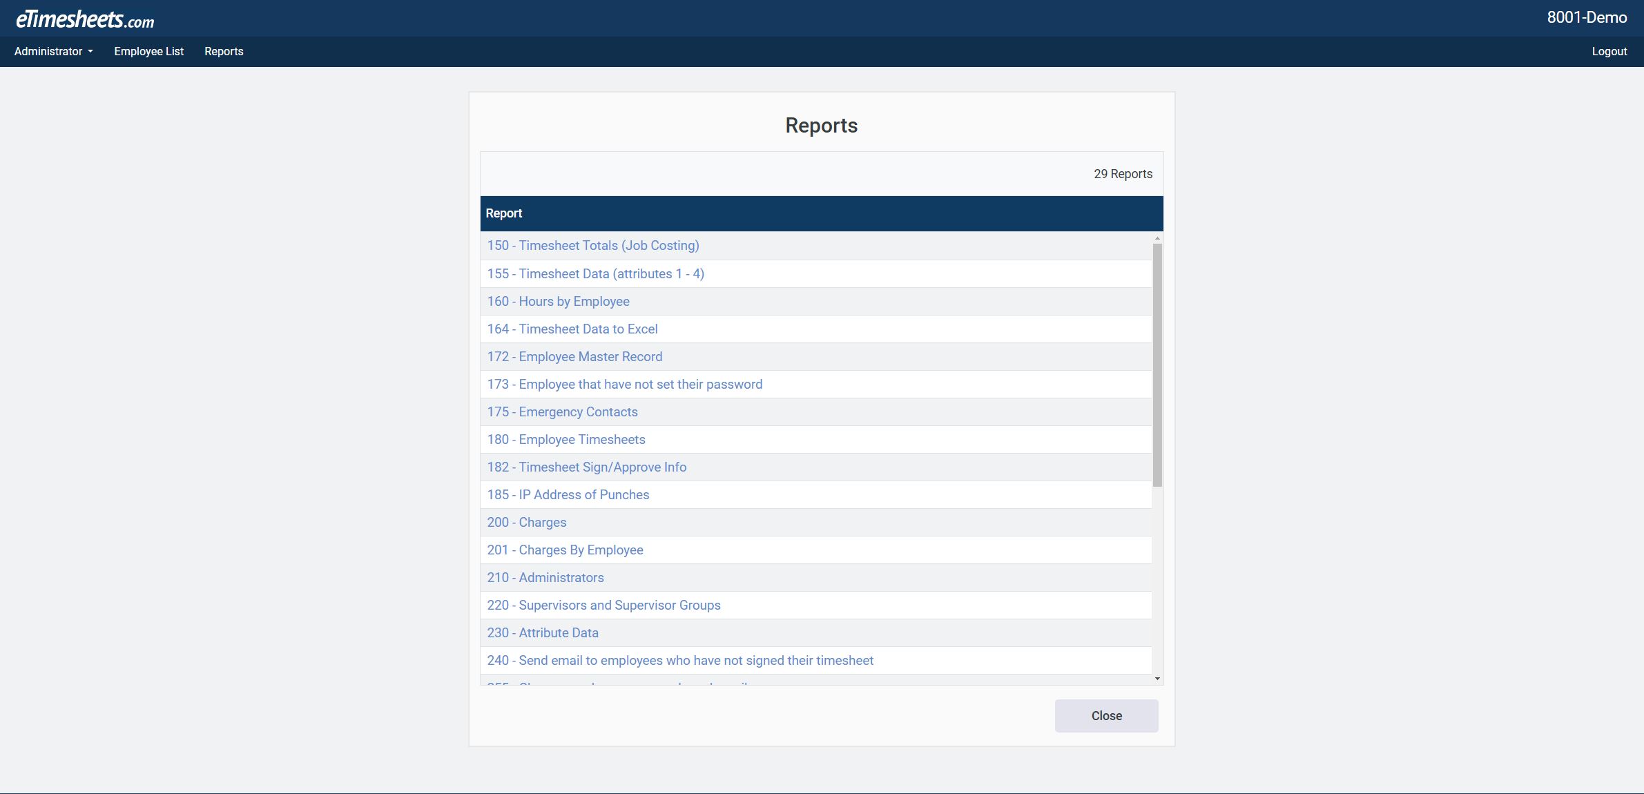
Task: Open 220 Supervisors and Supervisor Groups report
Action: pyautogui.click(x=603, y=606)
